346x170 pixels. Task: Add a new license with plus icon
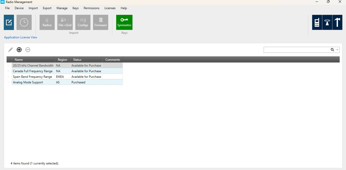click(19, 50)
